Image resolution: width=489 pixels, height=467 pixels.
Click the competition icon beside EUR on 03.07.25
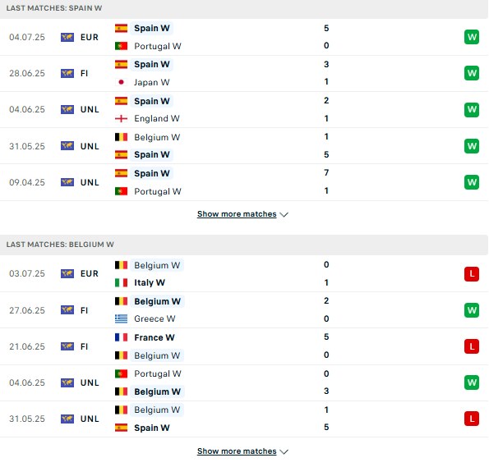point(67,273)
